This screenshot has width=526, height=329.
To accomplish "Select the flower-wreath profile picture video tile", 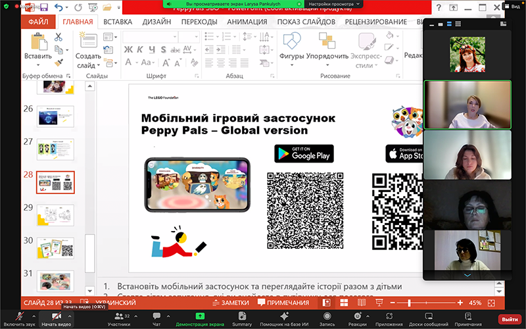I will (x=467, y=55).
